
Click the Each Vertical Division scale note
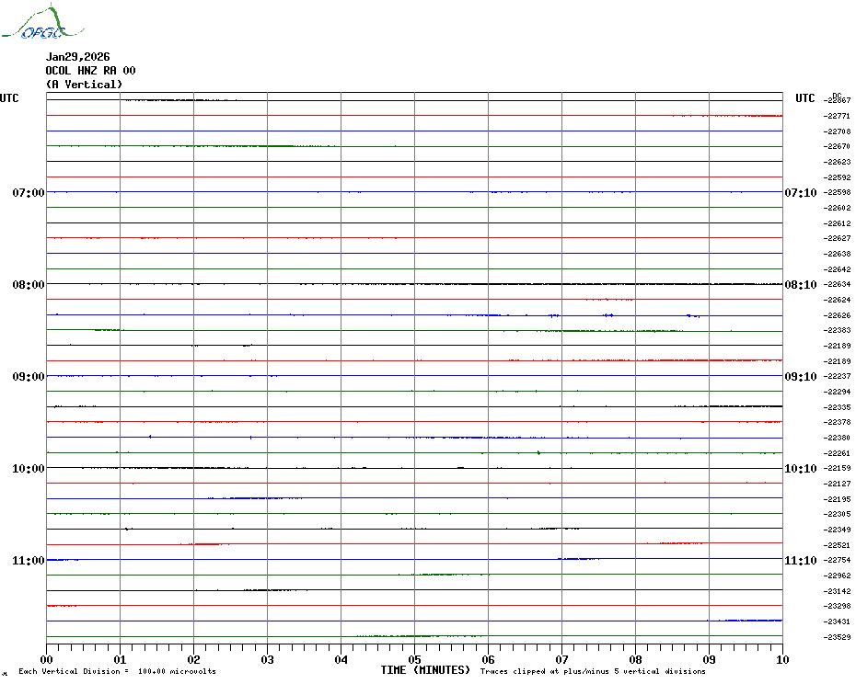(117, 671)
